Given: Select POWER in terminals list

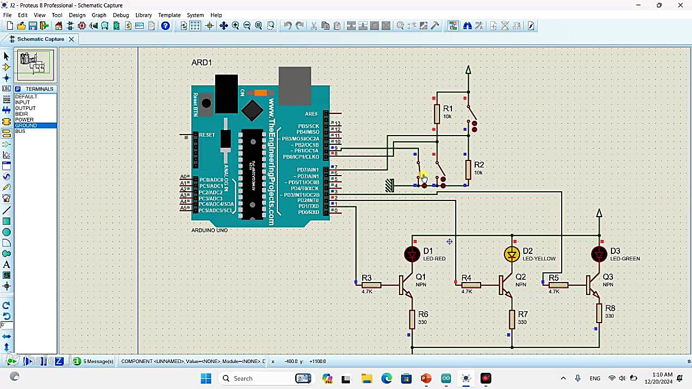Looking at the screenshot, I should pos(24,120).
